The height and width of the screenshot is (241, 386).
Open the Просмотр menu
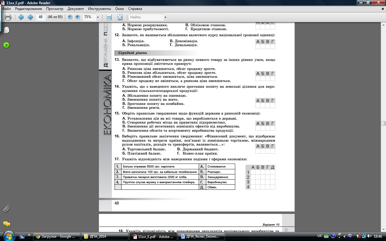click(x=55, y=9)
